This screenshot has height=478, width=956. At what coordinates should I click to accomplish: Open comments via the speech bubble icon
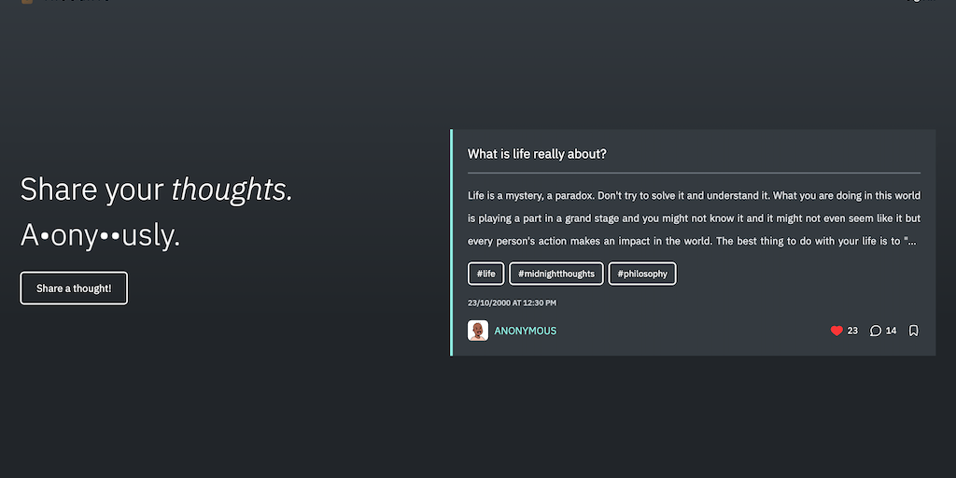click(x=876, y=330)
